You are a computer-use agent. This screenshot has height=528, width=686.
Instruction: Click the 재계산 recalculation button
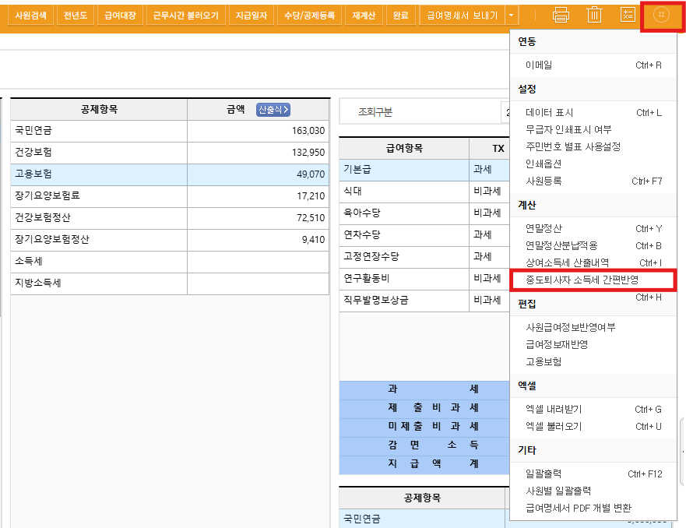point(363,15)
